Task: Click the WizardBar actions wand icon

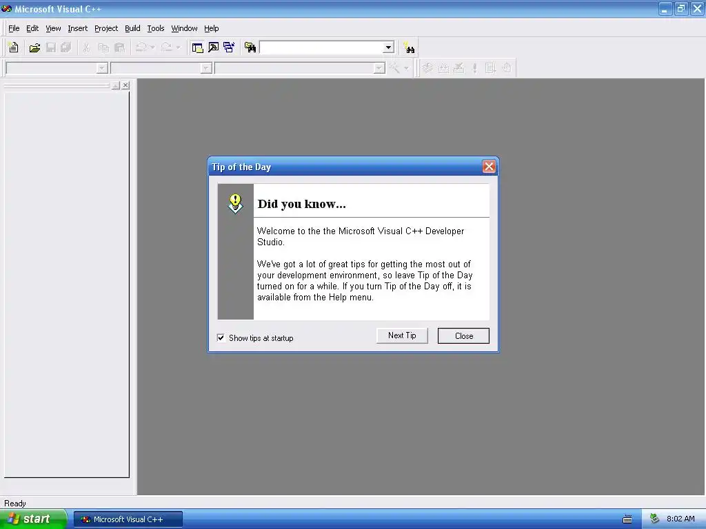Action: 394,68
